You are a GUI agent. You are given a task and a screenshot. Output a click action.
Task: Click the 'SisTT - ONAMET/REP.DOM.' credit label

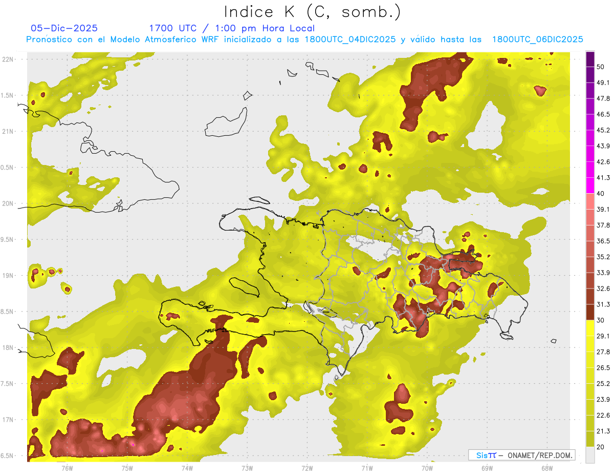tap(521, 455)
